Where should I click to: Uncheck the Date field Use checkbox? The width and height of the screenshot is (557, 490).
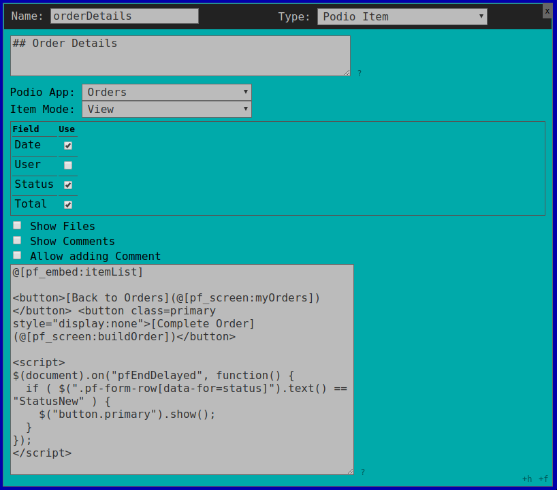point(68,146)
